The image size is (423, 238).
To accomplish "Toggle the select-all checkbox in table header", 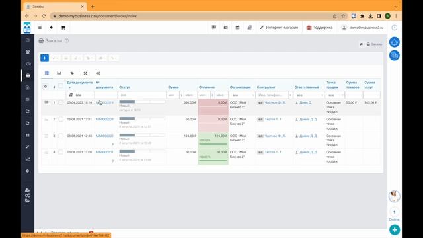I will tap(61, 86).
